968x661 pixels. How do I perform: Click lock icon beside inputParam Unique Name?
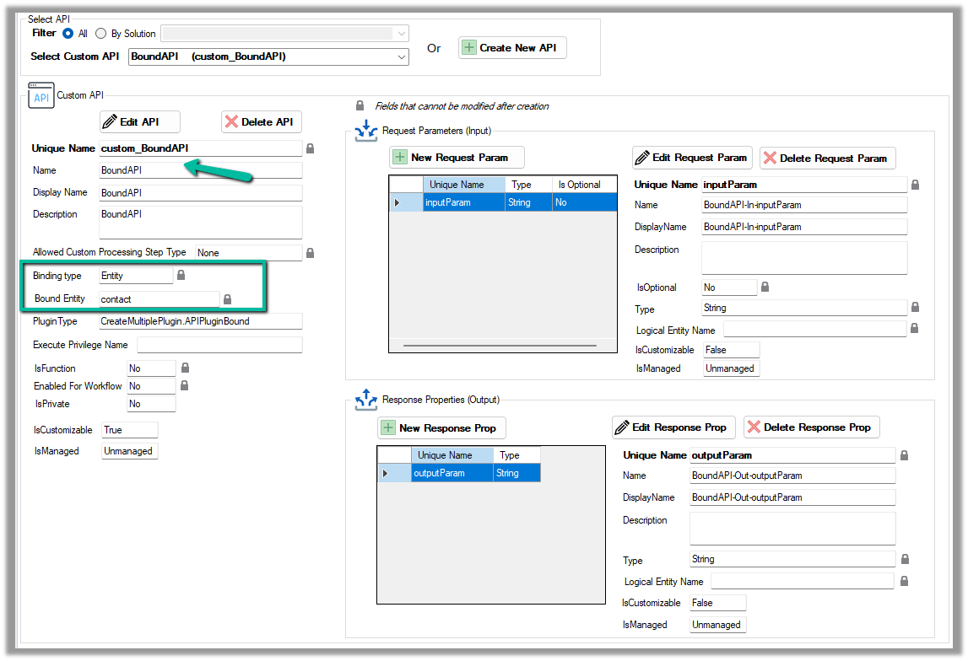[x=916, y=185]
